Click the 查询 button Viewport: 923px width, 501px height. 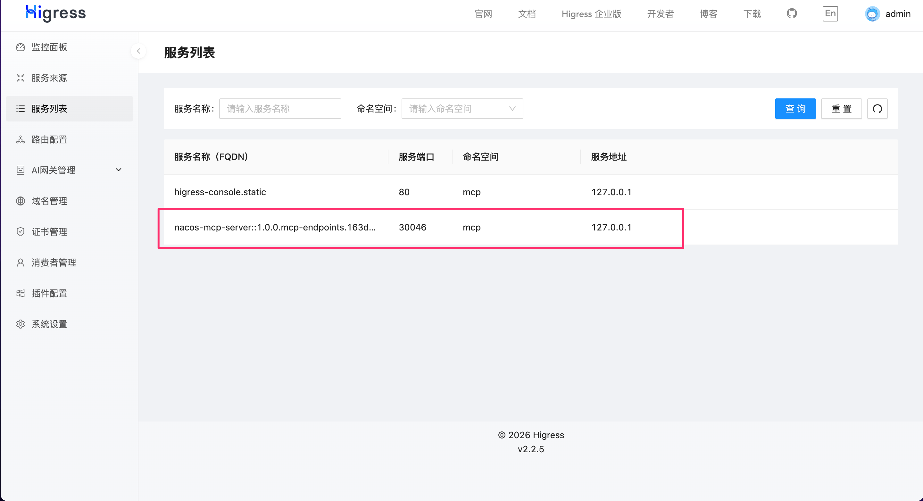795,109
